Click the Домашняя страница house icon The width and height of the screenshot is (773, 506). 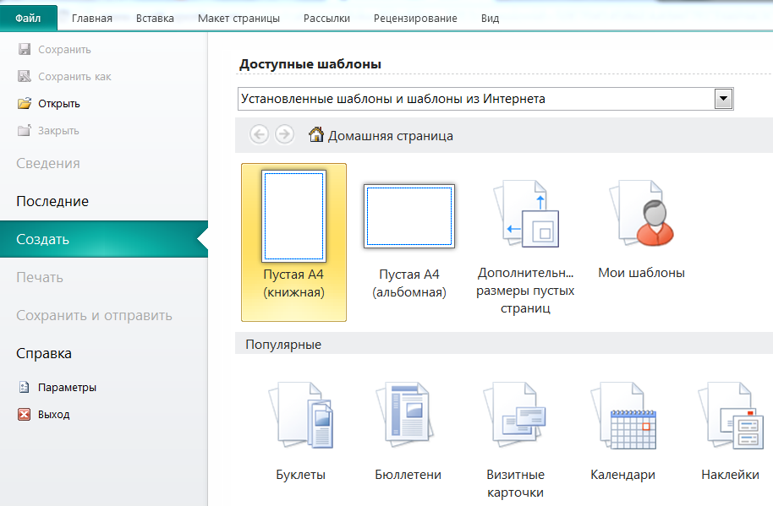click(x=316, y=134)
